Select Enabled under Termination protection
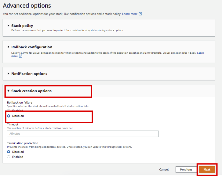The image size is (222, 176). (x=9, y=157)
